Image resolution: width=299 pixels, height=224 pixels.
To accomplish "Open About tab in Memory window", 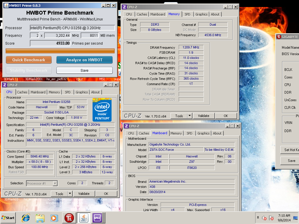I will [215, 14].
